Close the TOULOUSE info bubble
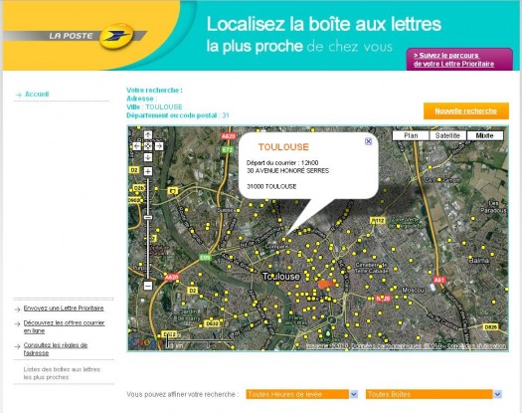This screenshot has width=522, height=413. [x=368, y=141]
